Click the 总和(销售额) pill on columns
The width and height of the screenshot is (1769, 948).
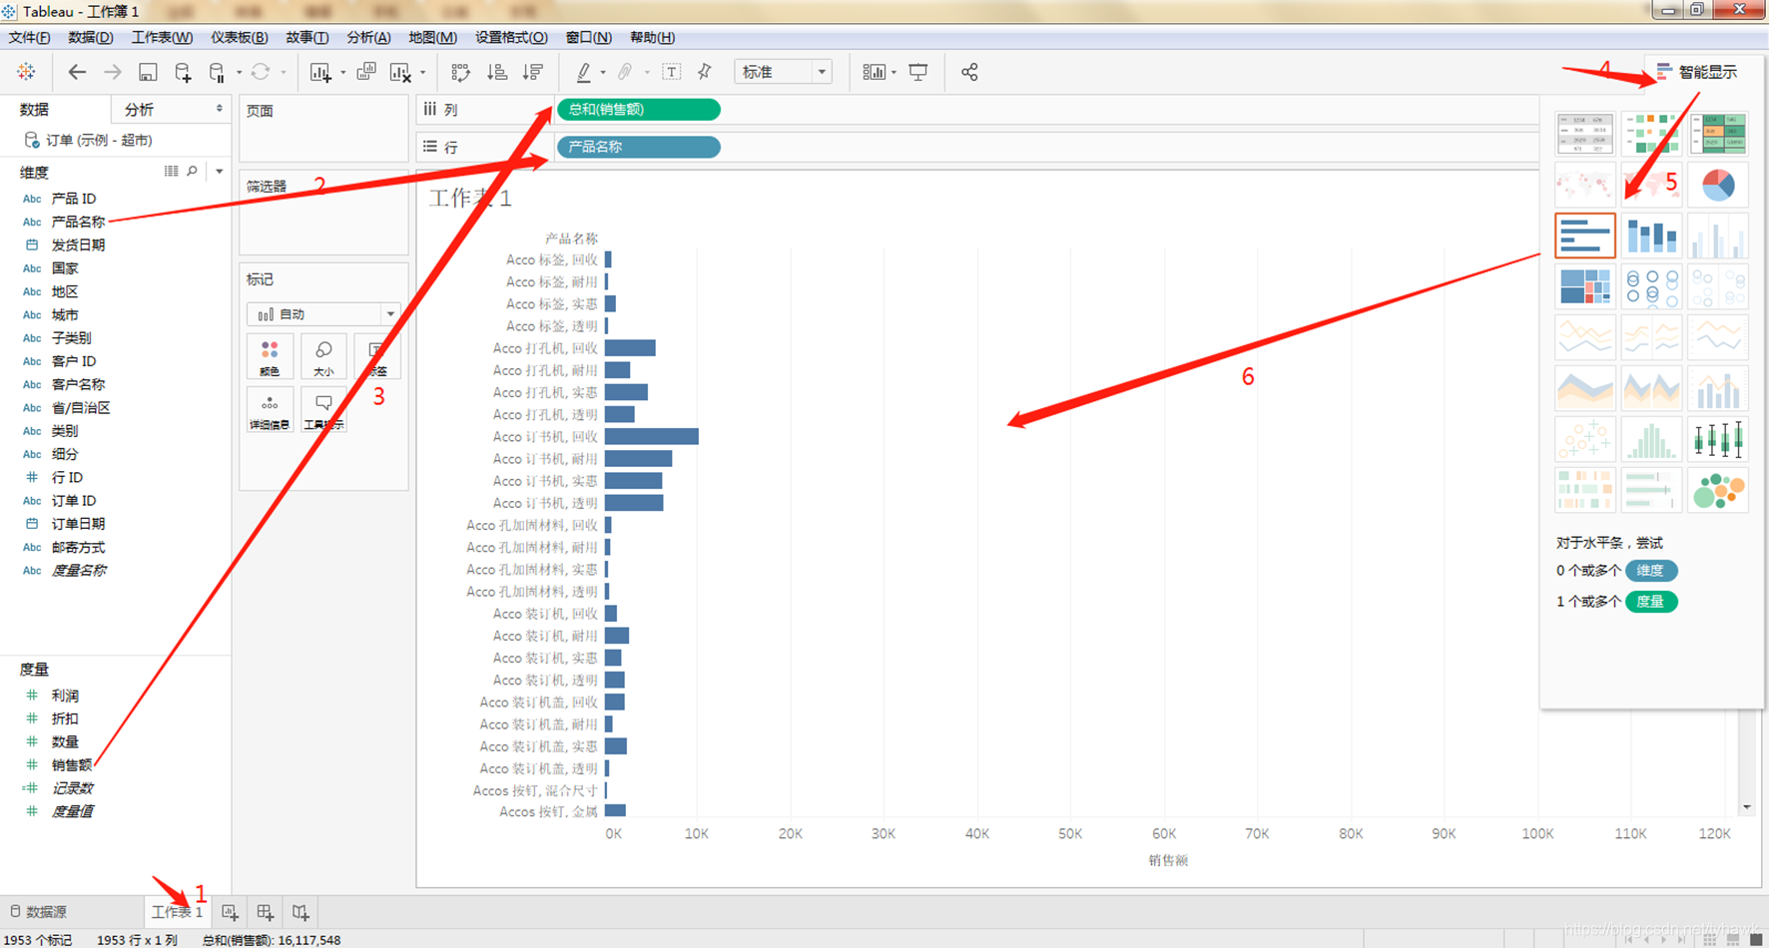coord(638,110)
